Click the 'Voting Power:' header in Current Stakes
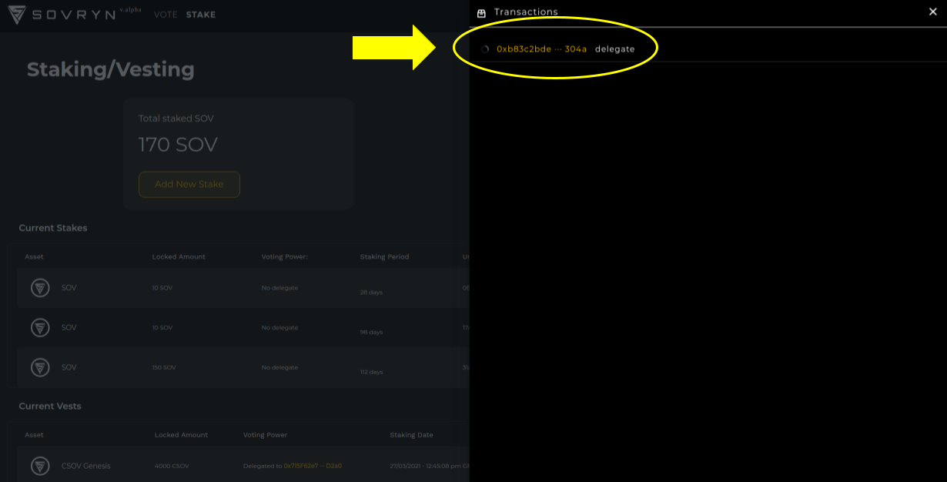The height and width of the screenshot is (482, 947). pos(285,256)
